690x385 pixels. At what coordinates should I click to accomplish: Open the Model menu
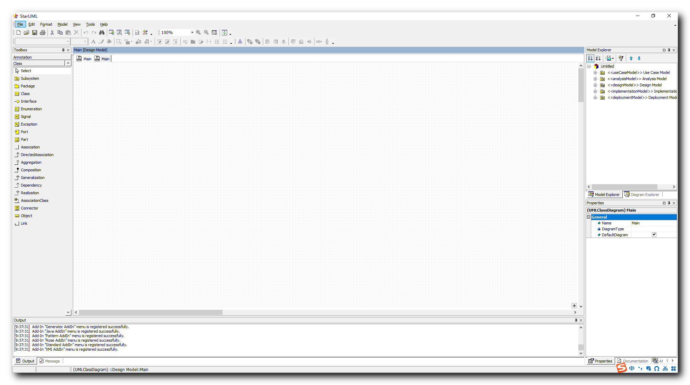pyautogui.click(x=62, y=24)
